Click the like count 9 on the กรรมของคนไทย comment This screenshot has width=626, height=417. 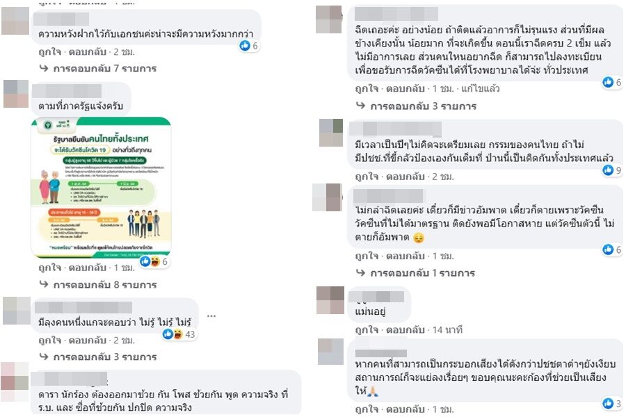coord(612,170)
